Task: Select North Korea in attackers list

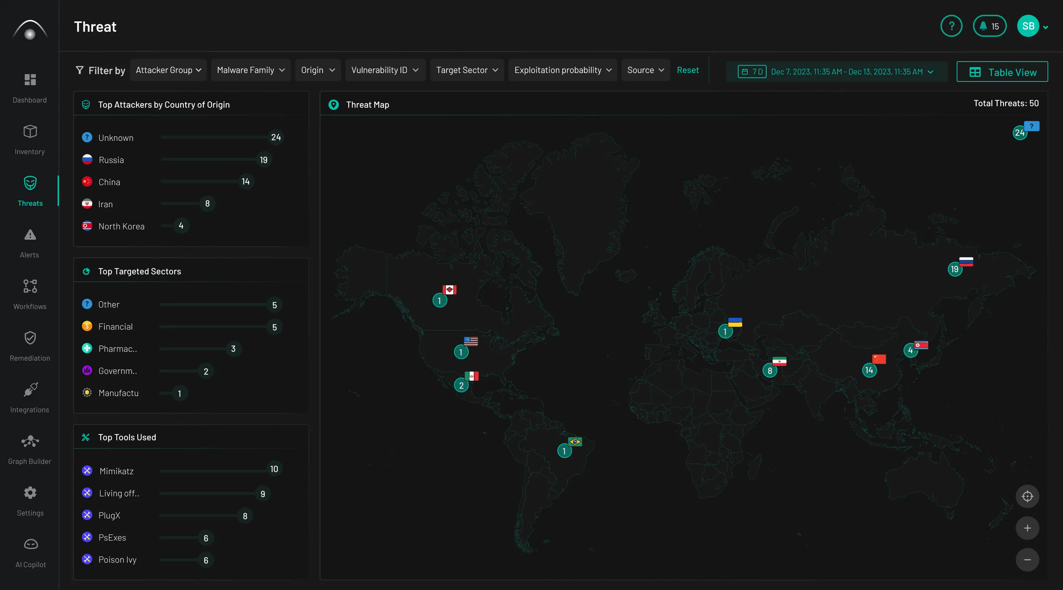Action: coord(135,226)
